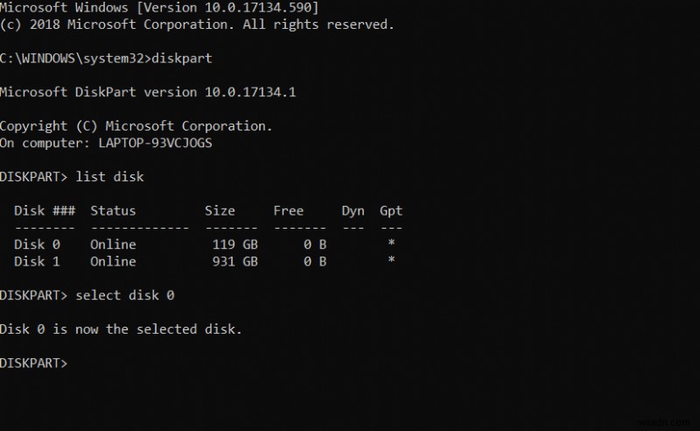Click the 931 GB size value
700x431 pixels.
click(x=234, y=261)
